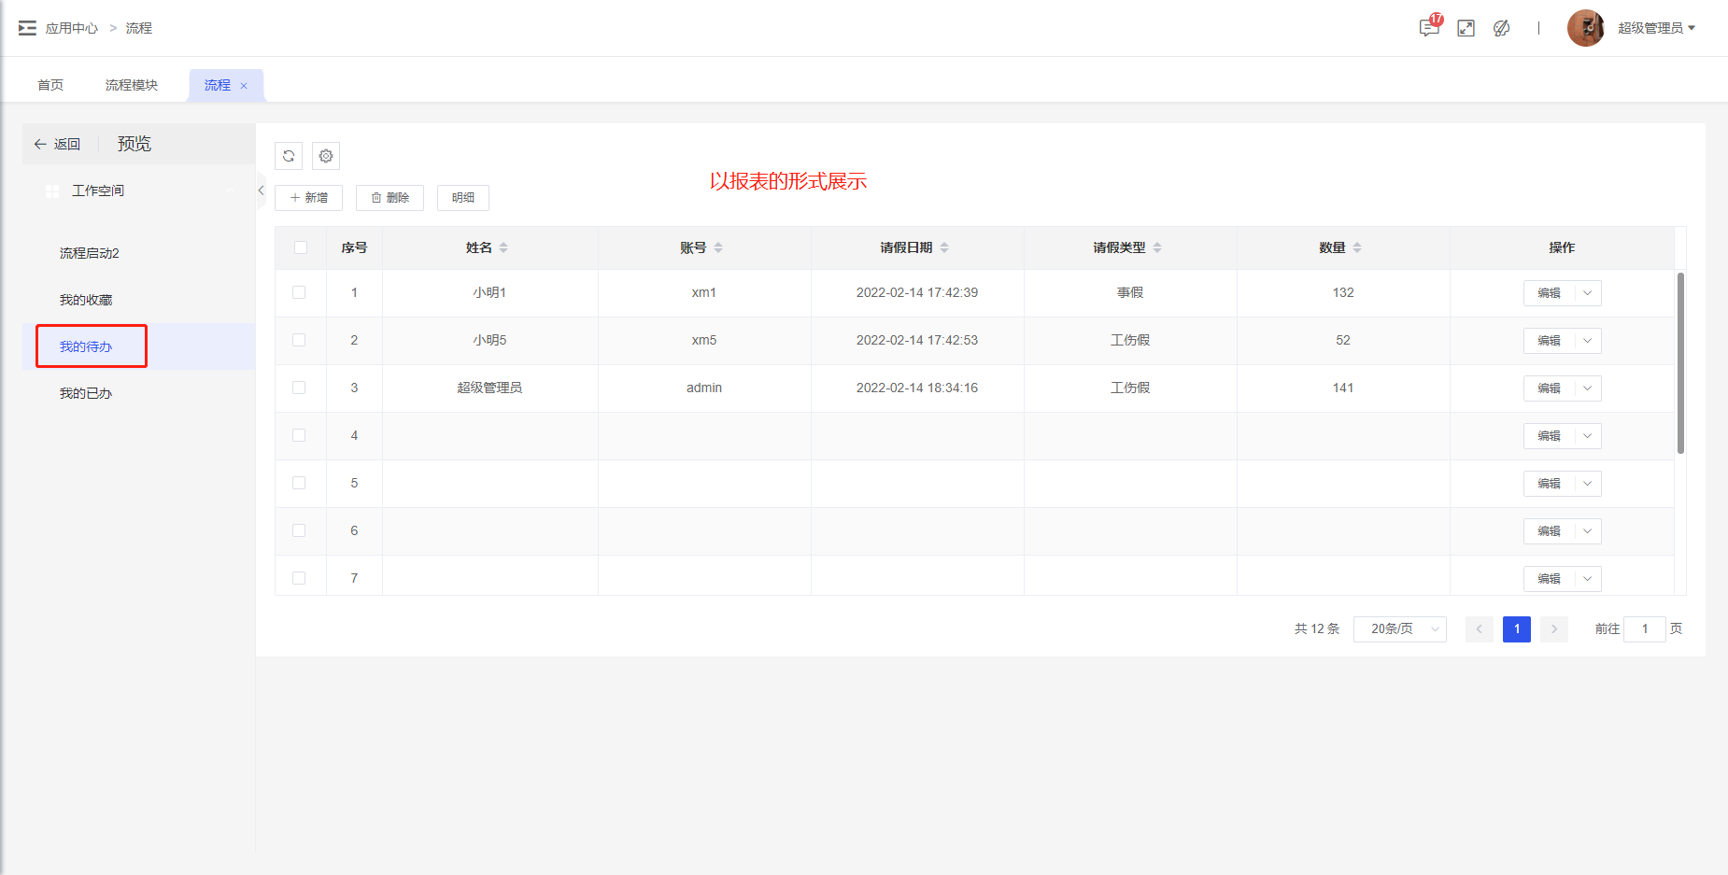Viewport: 1728px width, 875px height.
Task: Click 编辑 for row 2 小明5
Action: click(x=1550, y=341)
